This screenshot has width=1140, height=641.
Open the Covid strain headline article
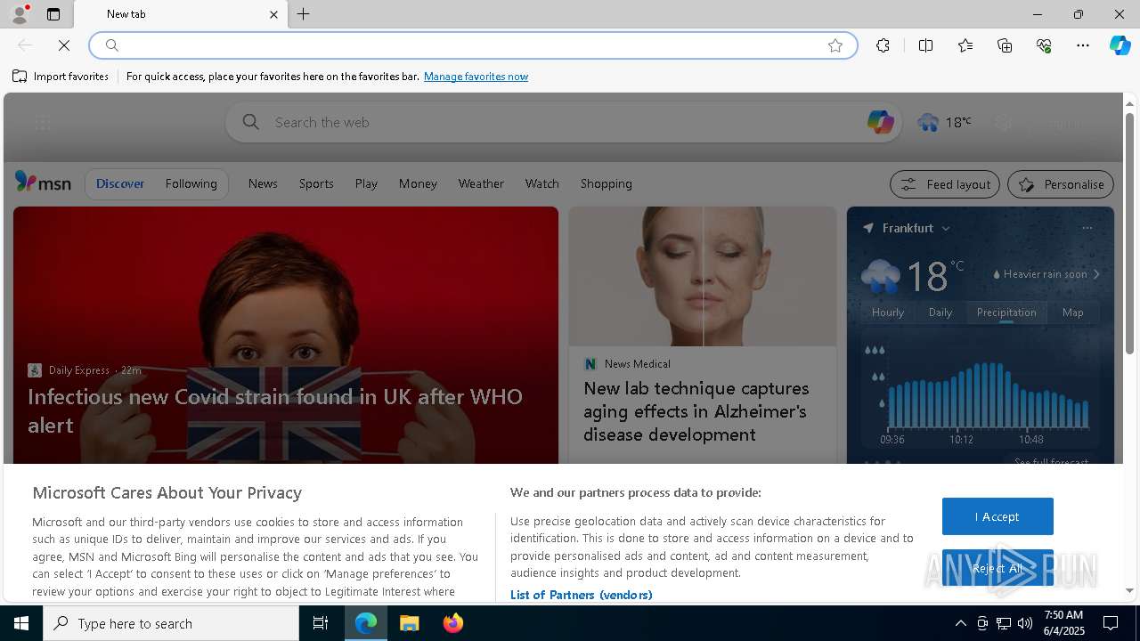click(275, 410)
